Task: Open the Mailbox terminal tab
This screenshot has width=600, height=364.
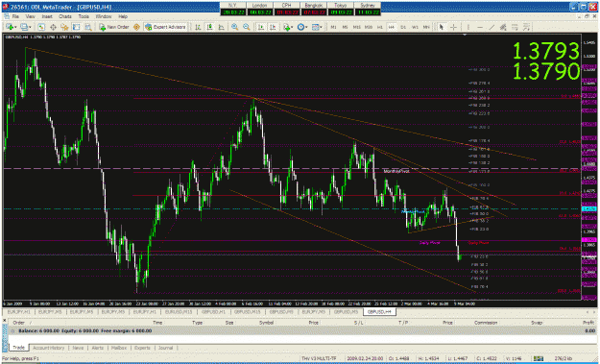Action: pos(119,348)
